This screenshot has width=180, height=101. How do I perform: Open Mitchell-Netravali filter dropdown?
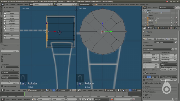point(168,77)
